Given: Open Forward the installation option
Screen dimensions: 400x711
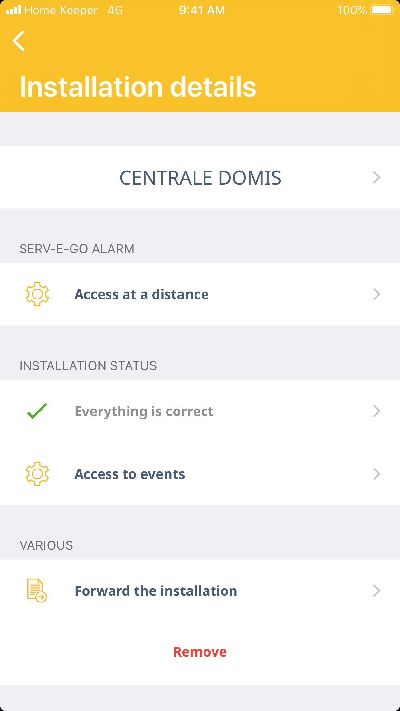Looking at the screenshot, I should (x=156, y=591).
